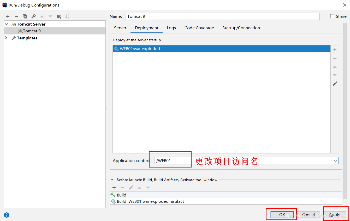Click the Name input field

click(x=223, y=16)
